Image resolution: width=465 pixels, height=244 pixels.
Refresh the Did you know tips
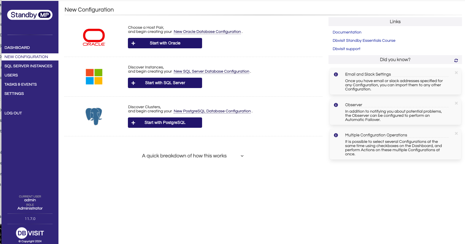pyautogui.click(x=456, y=60)
